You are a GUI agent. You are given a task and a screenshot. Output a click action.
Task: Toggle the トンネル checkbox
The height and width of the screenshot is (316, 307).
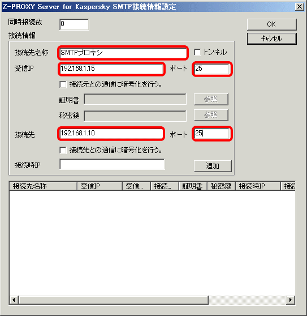pos(197,52)
